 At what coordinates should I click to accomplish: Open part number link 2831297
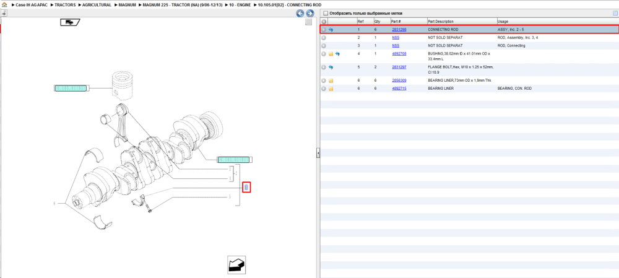[x=399, y=67]
